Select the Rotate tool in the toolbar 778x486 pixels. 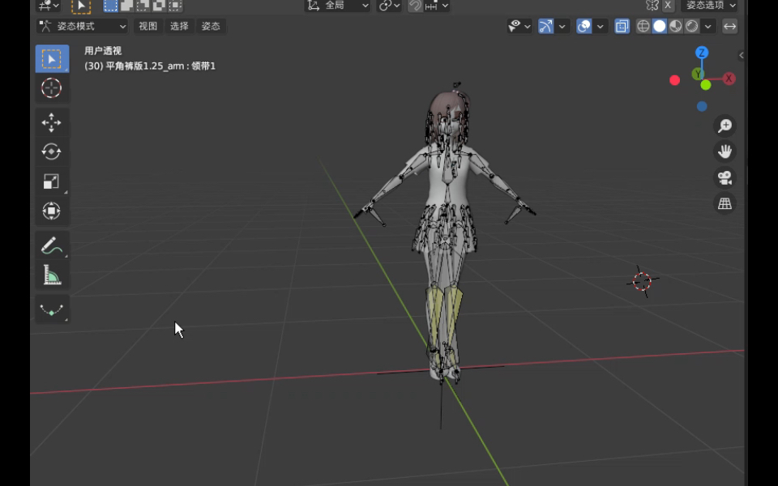coord(52,151)
